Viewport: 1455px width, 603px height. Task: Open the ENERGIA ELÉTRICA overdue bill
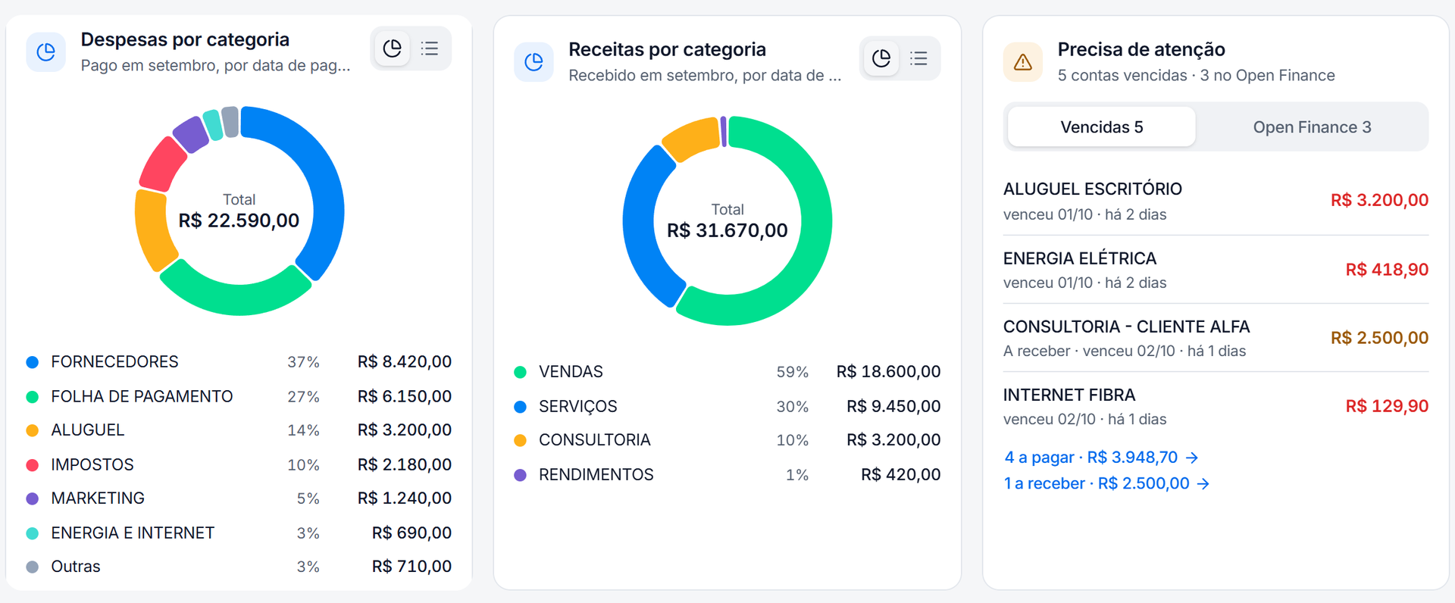1216,270
